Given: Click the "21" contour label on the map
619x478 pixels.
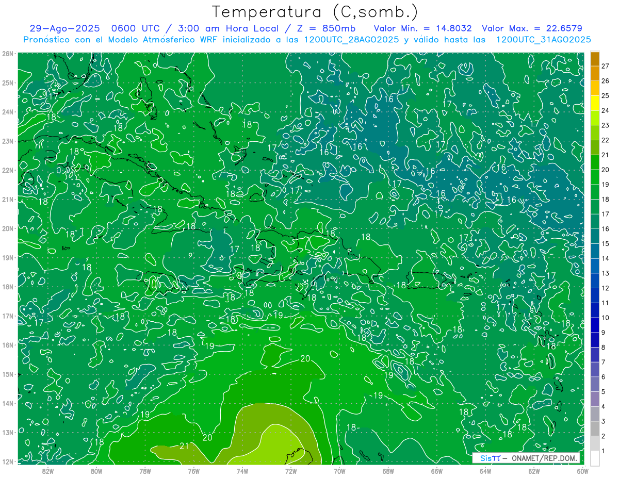Looking at the screenshot, I should [x=184, y=446].
